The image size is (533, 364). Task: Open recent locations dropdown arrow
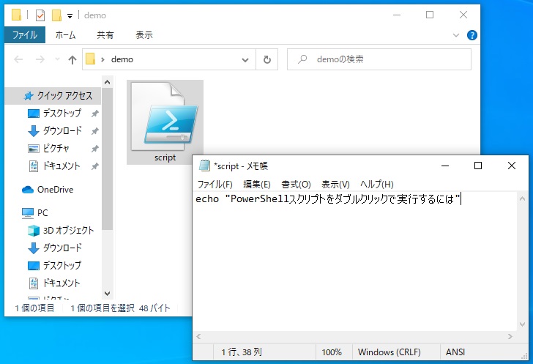57,59
